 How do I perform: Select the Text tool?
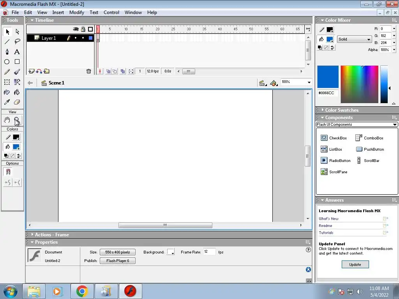click(x=17, y=52)
